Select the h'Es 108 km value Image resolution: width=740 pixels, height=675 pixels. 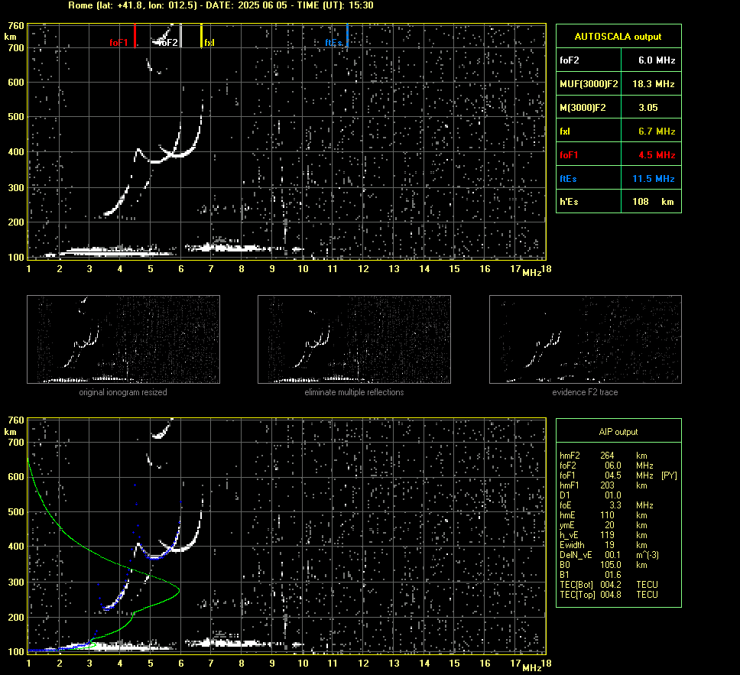[653, 202]
